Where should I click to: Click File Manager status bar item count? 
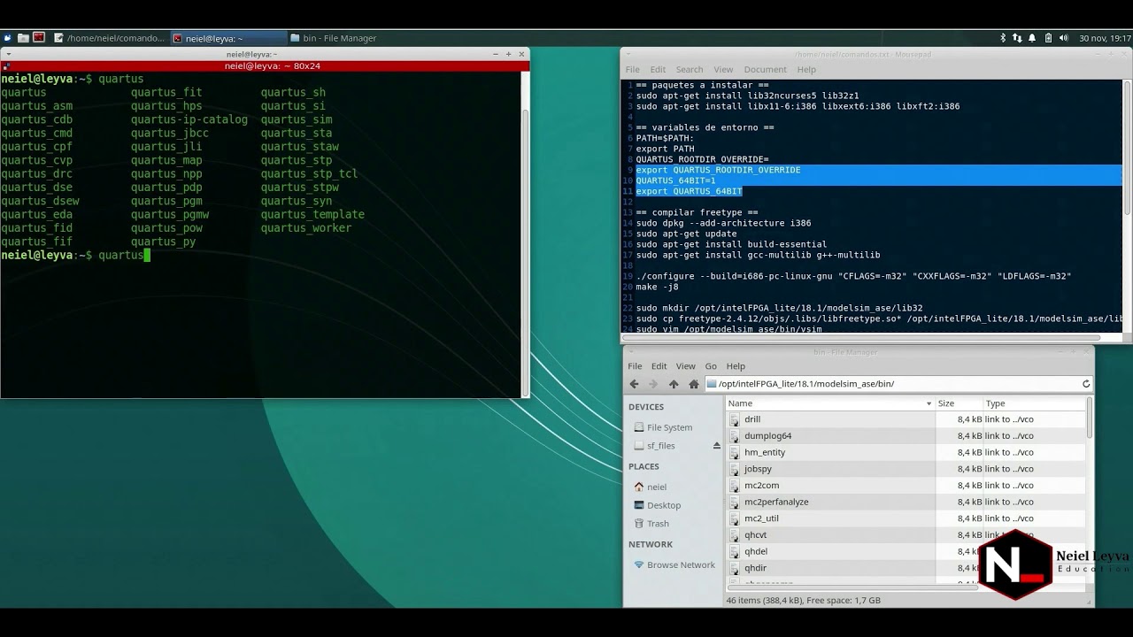tap(803, 600)
